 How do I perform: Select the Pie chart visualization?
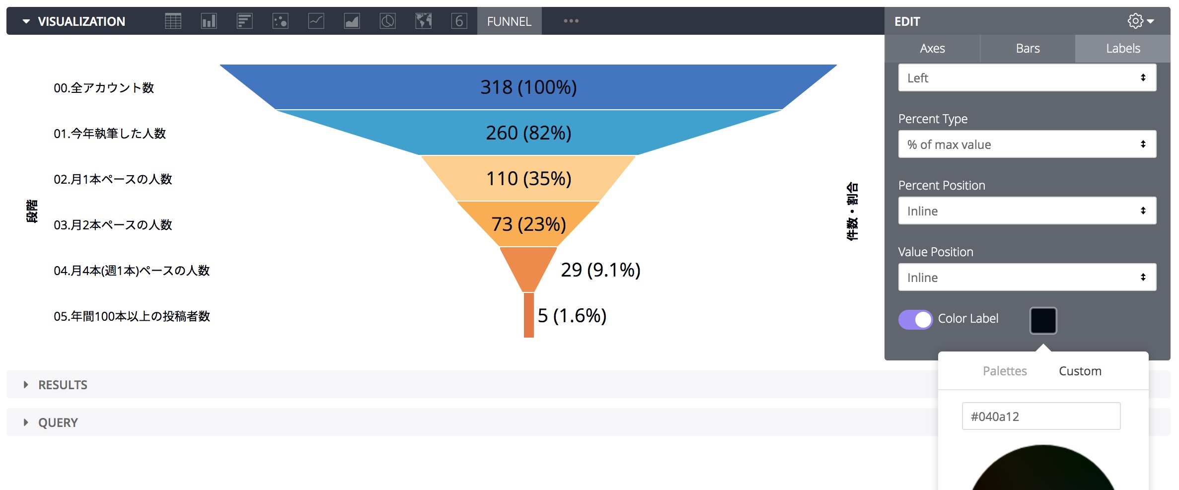[x=387, y=21]
